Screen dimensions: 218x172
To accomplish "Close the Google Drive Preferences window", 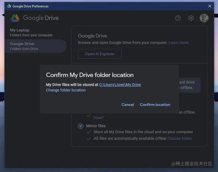I will click(x=210, y=6).
